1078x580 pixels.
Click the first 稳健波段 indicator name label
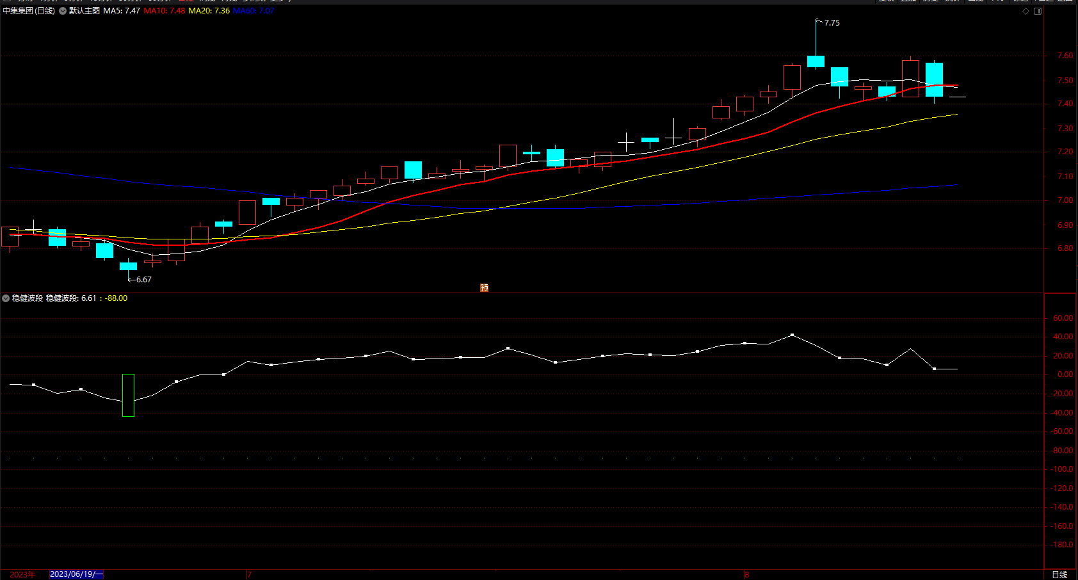pyautogui.click(x=28, y=298)
